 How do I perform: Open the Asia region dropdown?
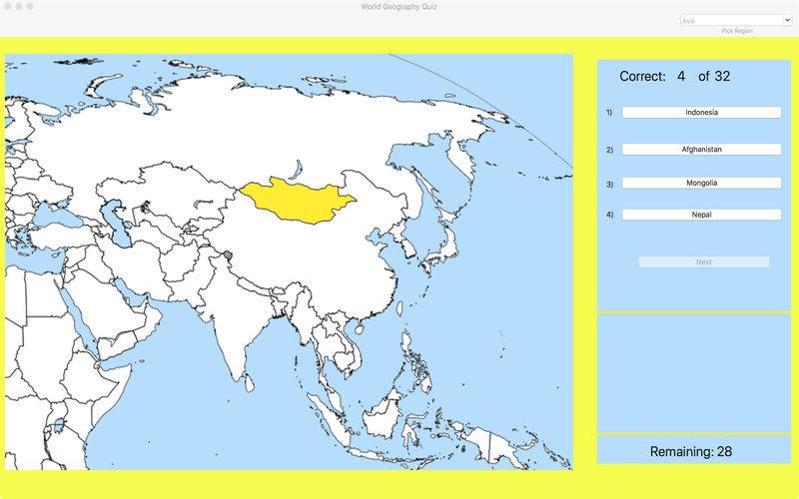point(736,20)
